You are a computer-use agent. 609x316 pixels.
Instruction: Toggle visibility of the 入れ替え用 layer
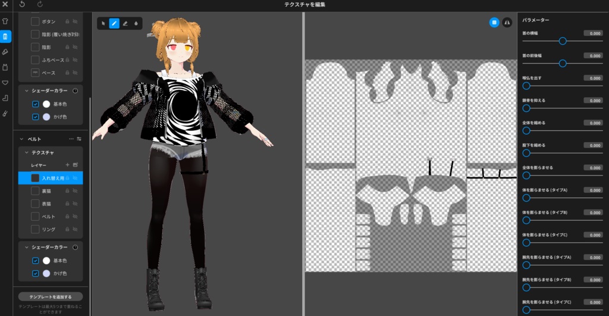pos(76,178)
